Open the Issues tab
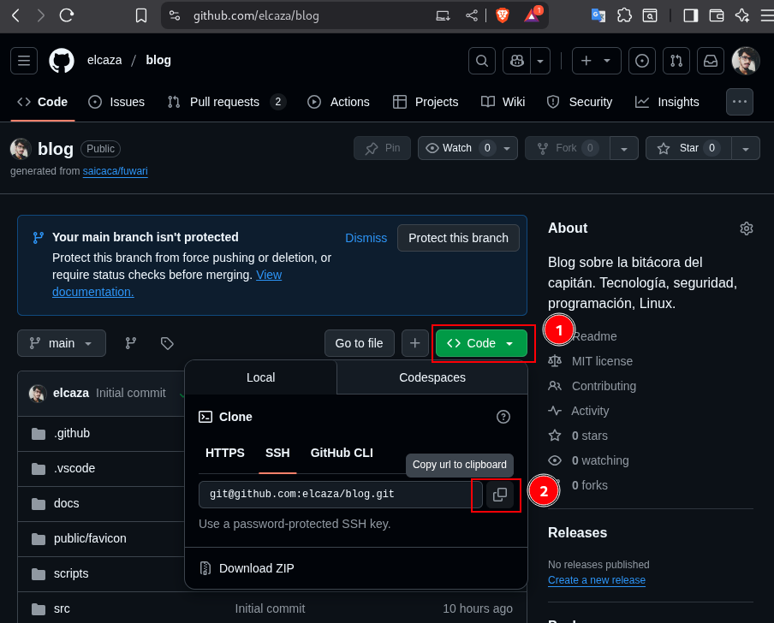 point(116,102)
